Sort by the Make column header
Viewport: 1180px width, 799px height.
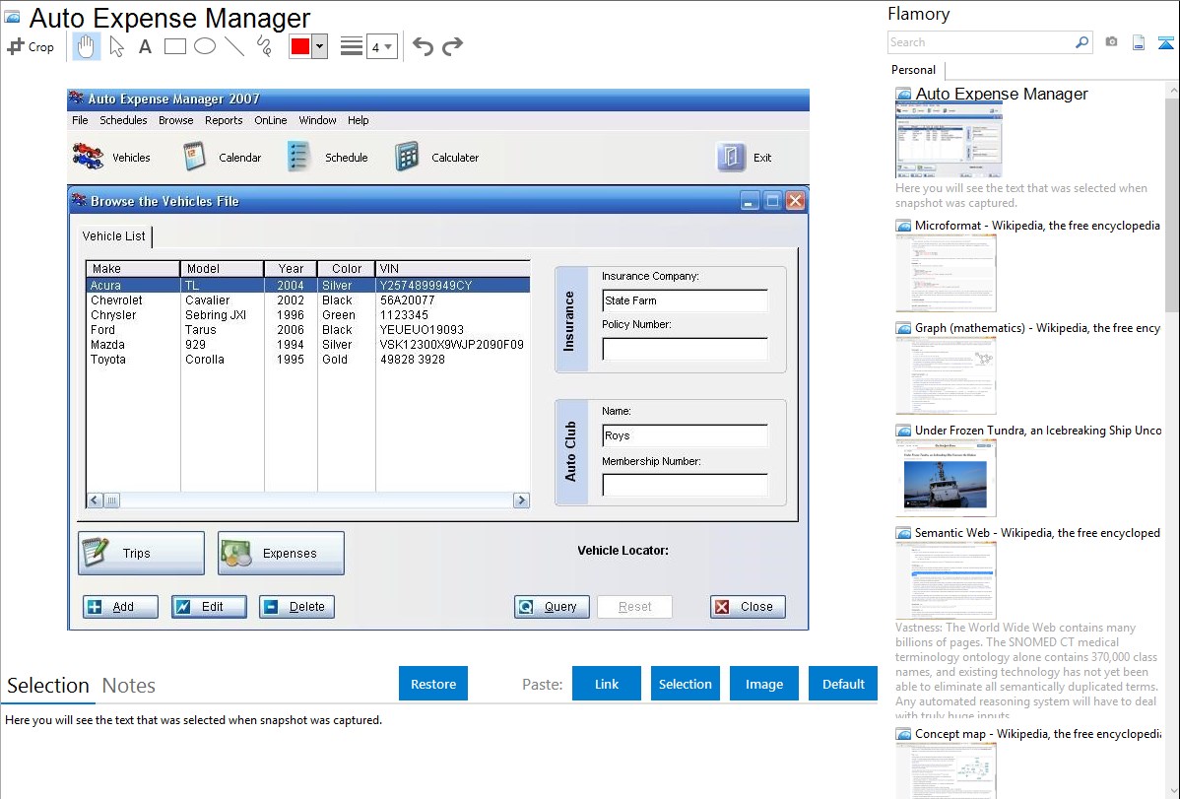pyautogui.click(x=133, y=269)
